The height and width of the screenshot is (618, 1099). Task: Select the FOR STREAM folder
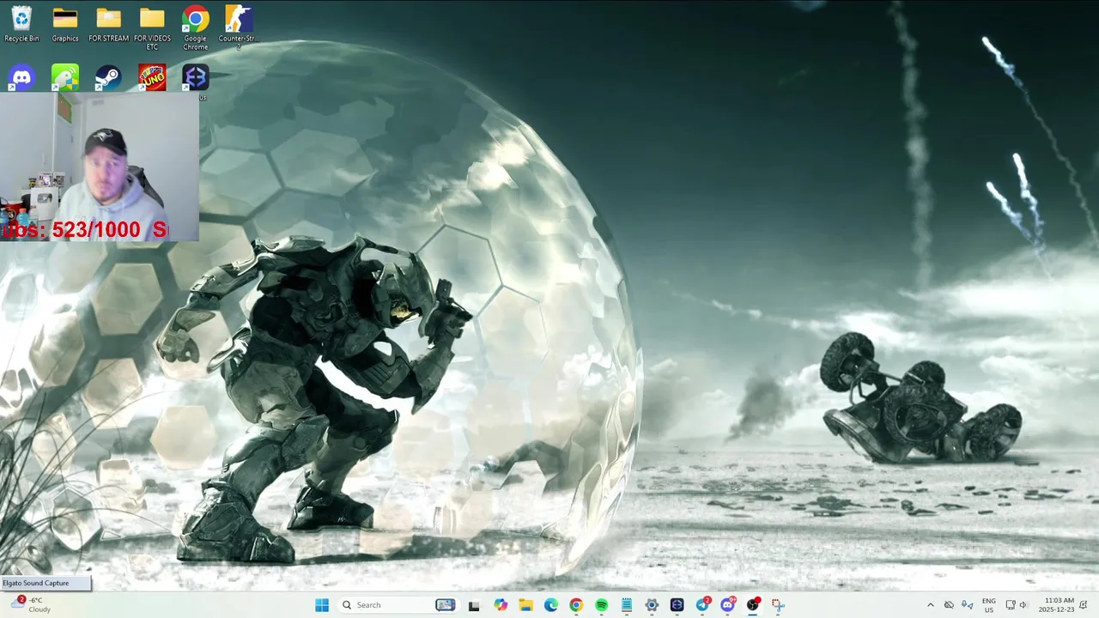[x=108, y=24]
